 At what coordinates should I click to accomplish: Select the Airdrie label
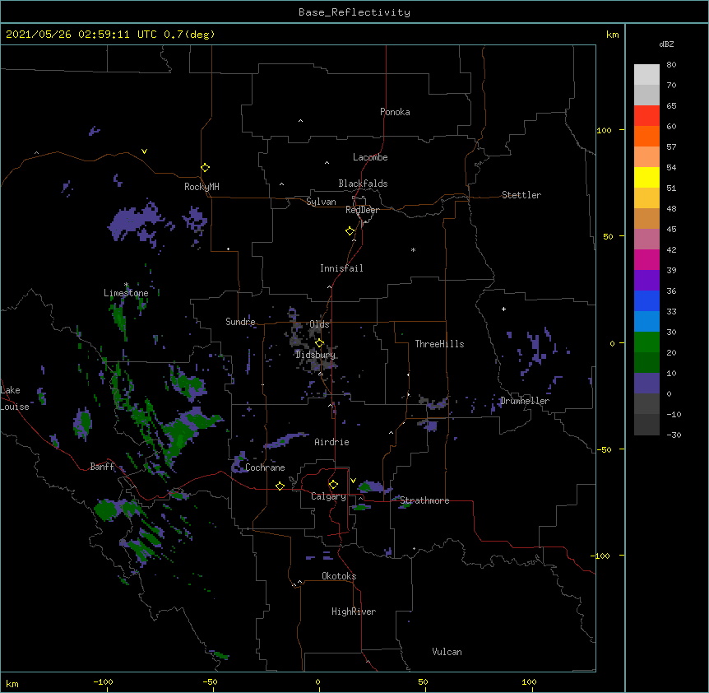click(332, 442)
